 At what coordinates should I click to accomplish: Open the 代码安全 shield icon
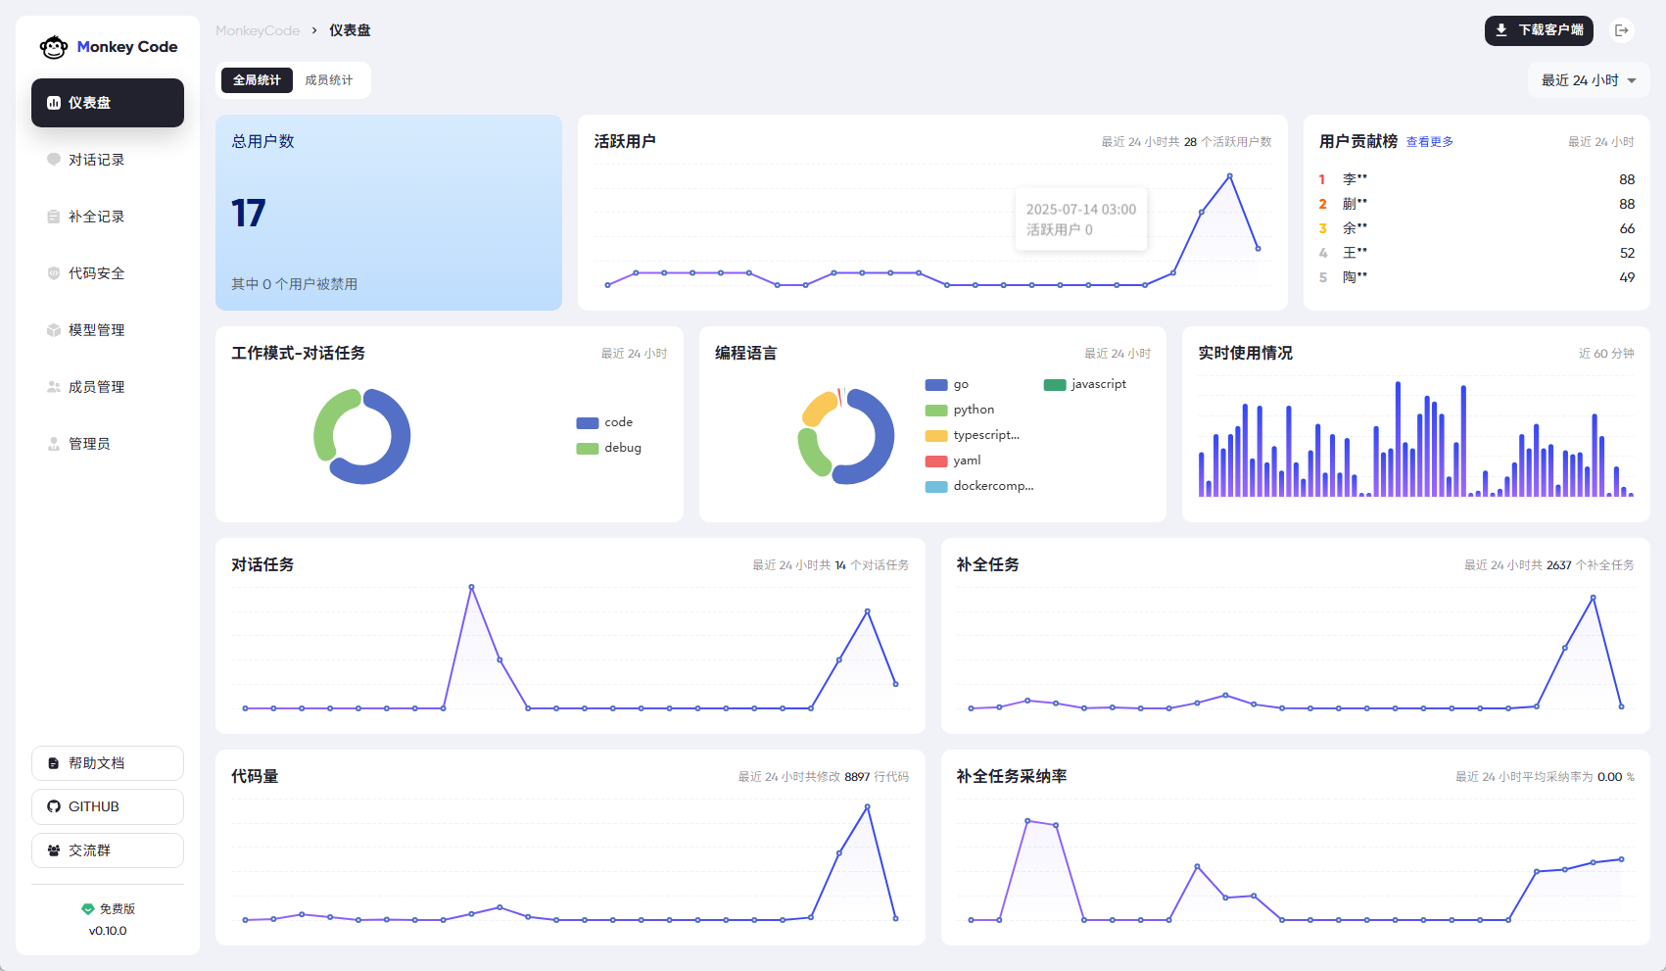click(x=54, y=273)
